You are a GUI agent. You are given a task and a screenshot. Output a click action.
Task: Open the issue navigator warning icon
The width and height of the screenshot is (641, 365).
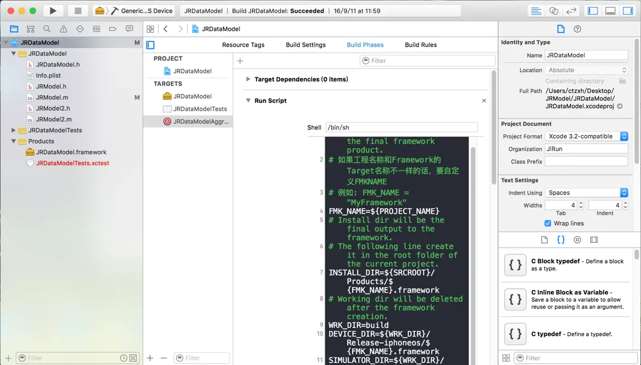63,28
